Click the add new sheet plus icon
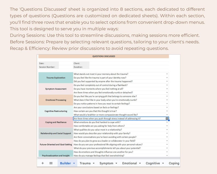 pos(43,163)
